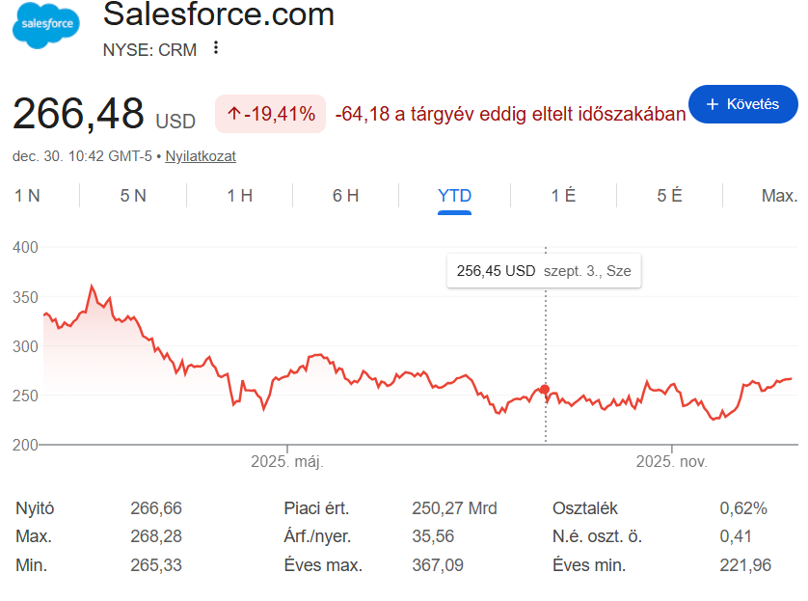Click the 256,45 USD chart tooltip
808x601 pixels.
pos(544,271)
